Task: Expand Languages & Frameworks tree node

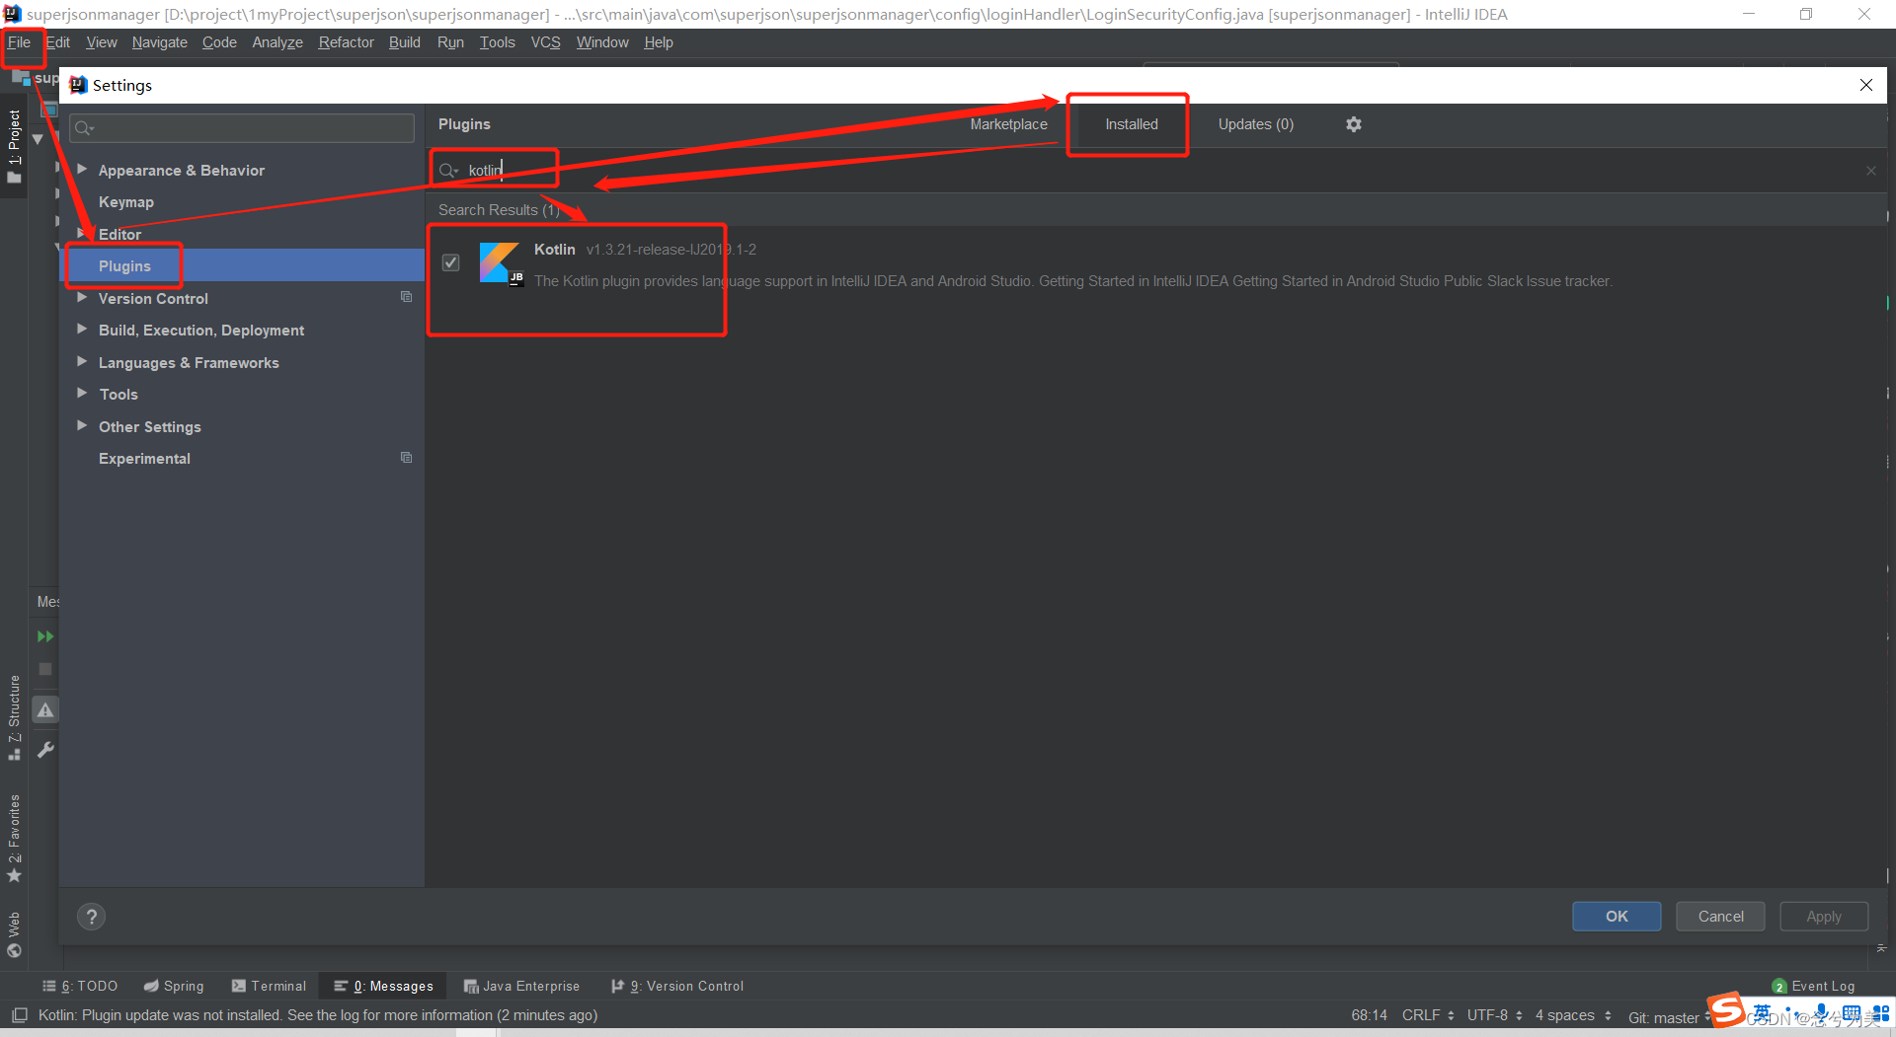Action: 83,362
